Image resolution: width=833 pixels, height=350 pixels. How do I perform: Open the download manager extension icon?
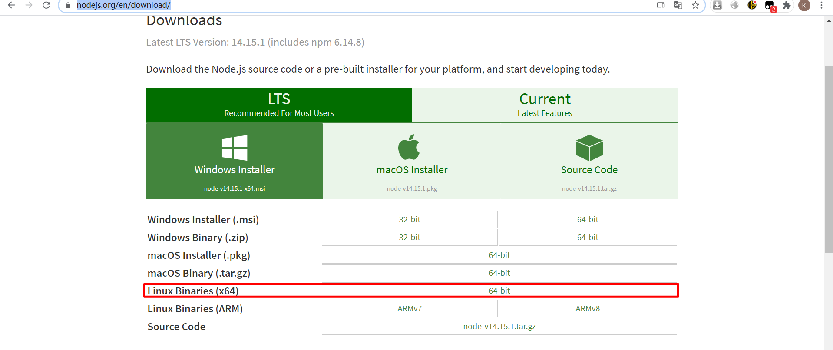pos(717,5)
